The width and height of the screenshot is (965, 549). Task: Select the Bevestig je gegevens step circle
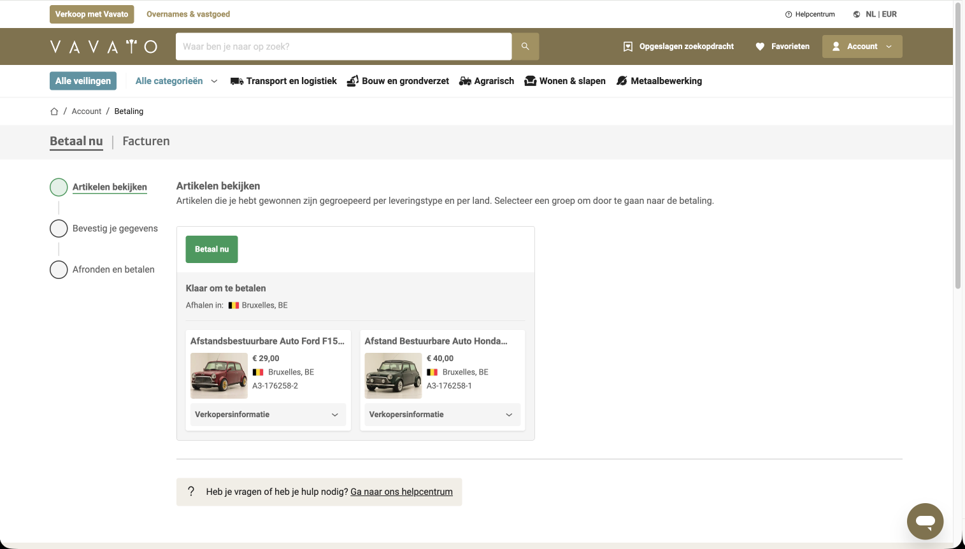pos(59,229)
